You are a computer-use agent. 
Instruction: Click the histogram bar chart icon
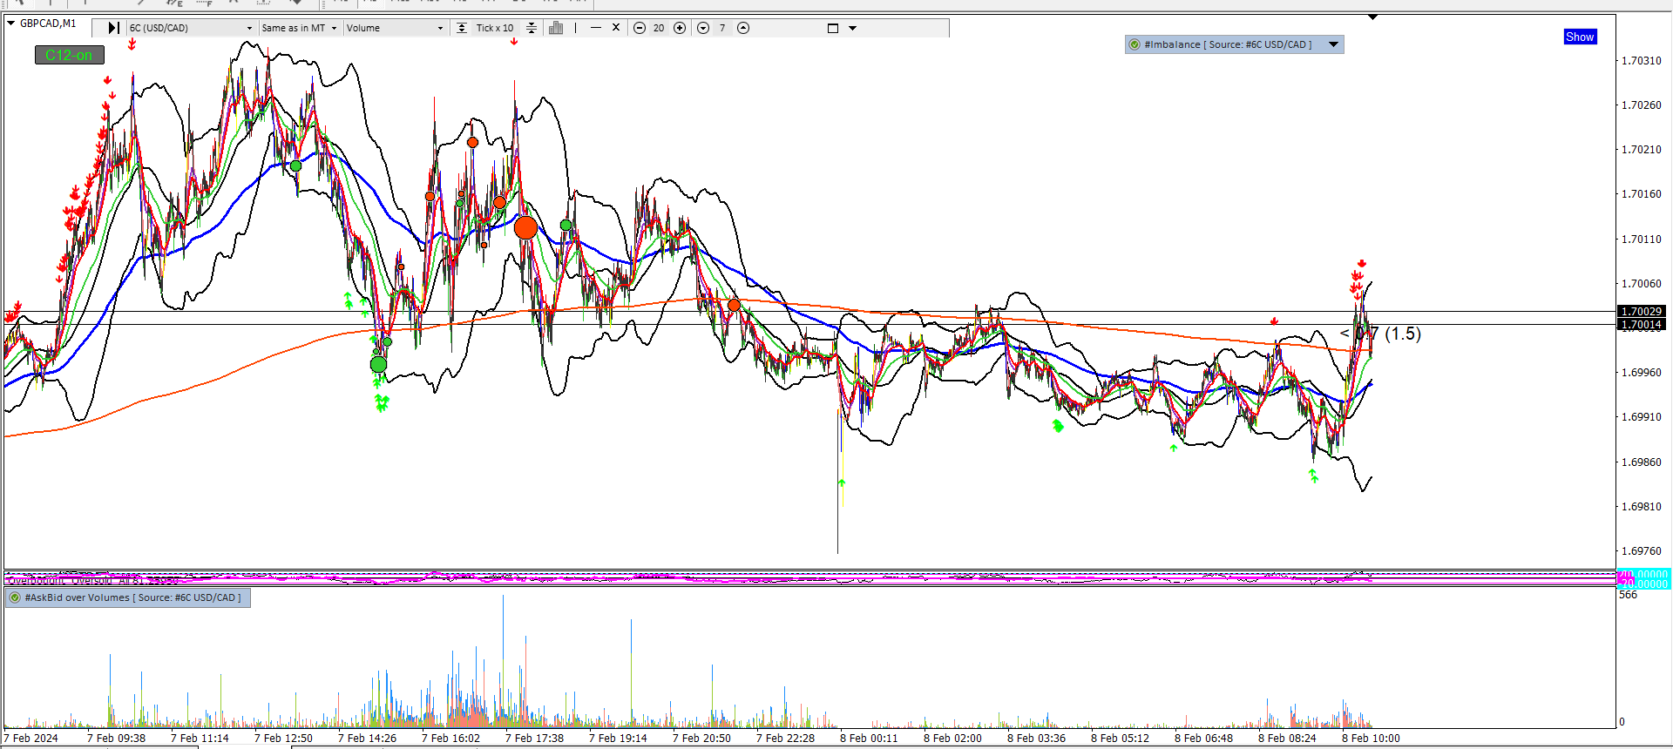point(556,28)
